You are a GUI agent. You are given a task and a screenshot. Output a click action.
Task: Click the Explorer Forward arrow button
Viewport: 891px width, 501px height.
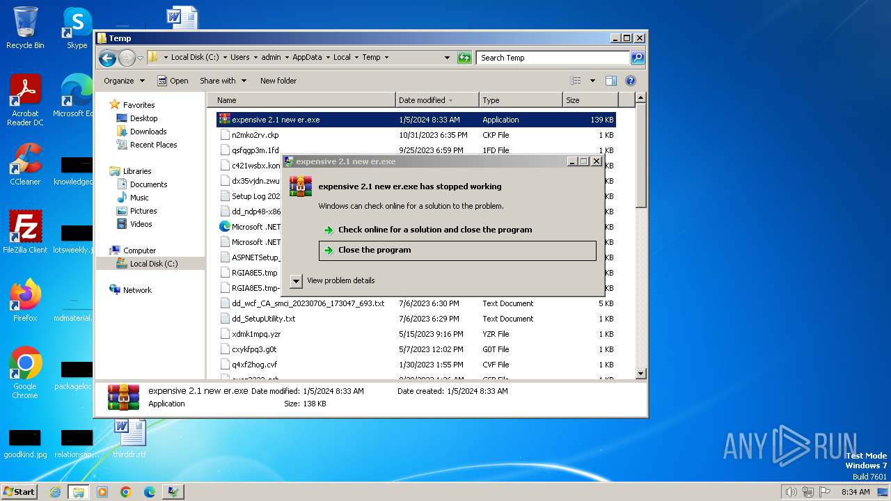127,58
